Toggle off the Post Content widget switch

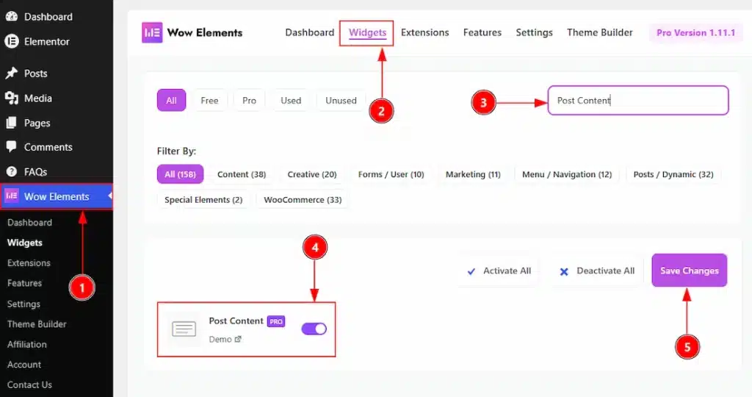[314, 329]
